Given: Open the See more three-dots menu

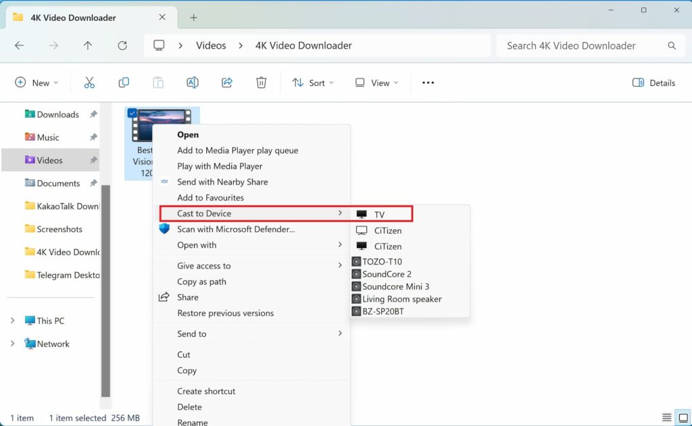Looking at the screenshot, I should point(428,82).
